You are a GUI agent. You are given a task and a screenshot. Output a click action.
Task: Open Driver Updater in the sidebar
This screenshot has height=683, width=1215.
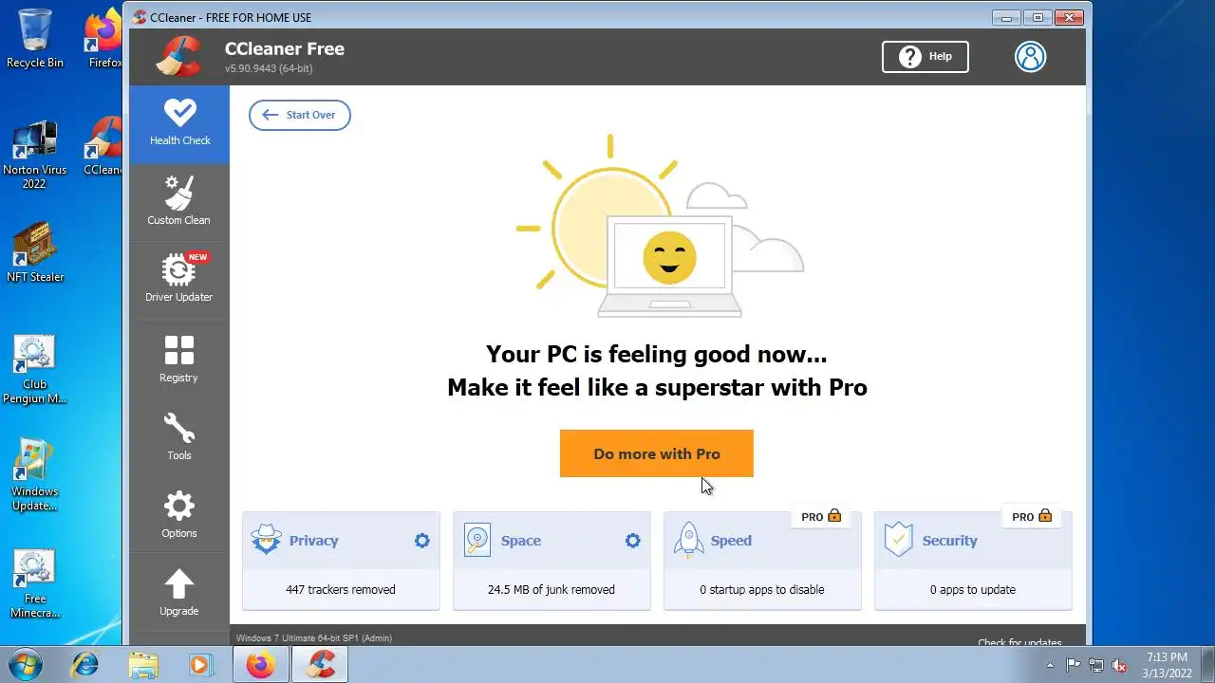[179, 279]
